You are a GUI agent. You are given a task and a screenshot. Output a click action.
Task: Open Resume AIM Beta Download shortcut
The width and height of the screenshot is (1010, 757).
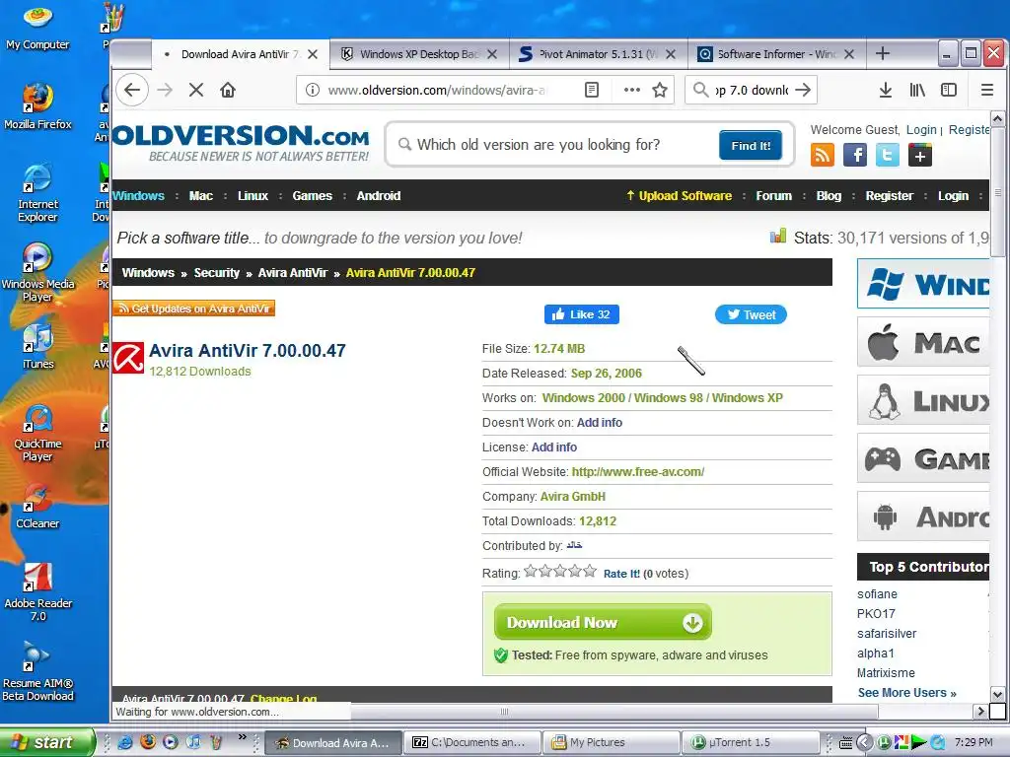37,672
